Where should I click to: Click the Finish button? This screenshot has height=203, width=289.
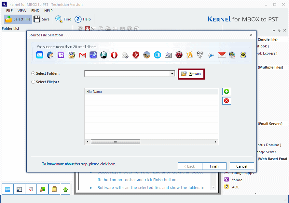click(214, 166)
